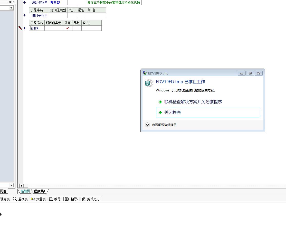This screenshot has width=286, height=235.
Task: Minimize the EDV19FD.tmp dialog
Action: point(242,73)
